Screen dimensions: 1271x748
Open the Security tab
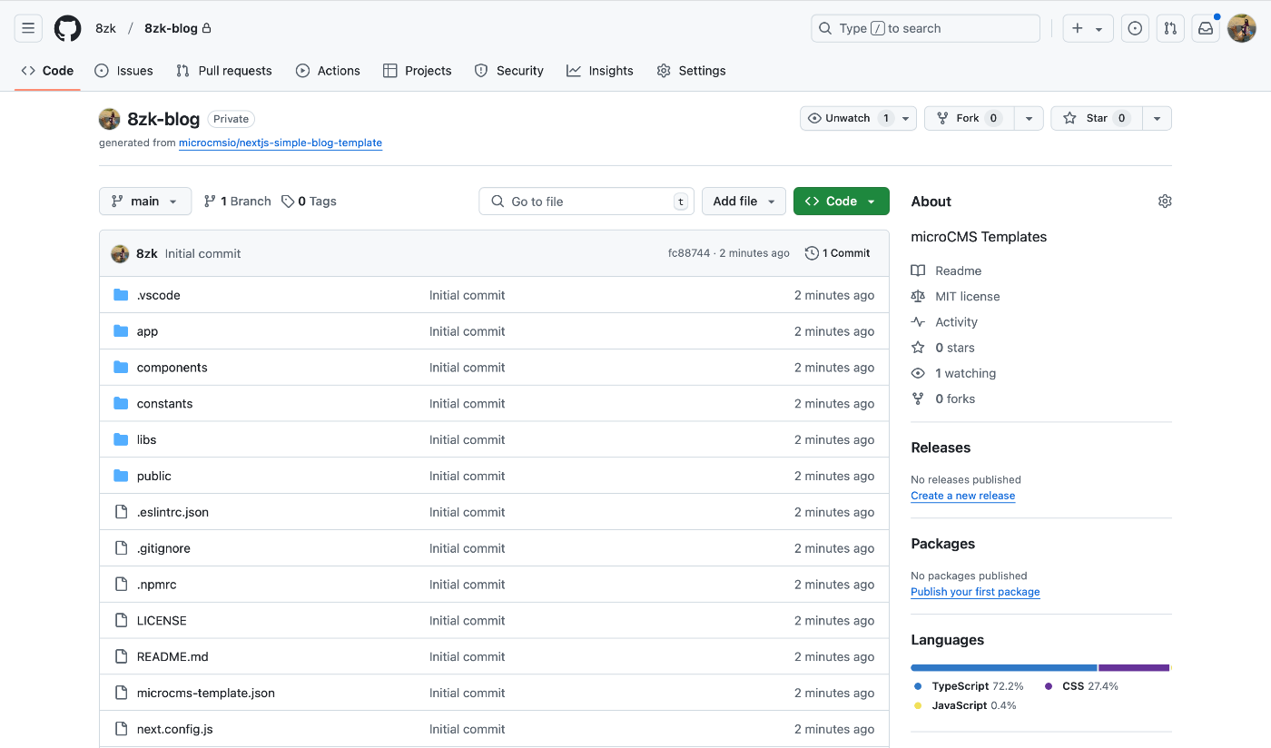pyautogui.click(x=509, y=71)
